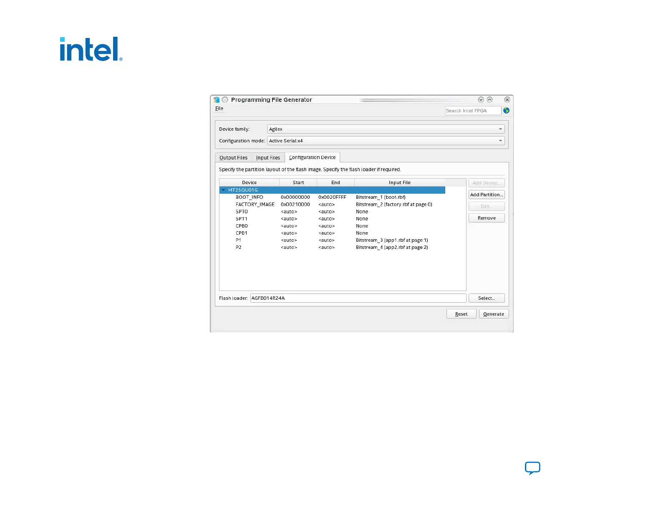The height and width of the screenshot is (511, 661).
Task: Select the SPT1 partition row
Action: (332, 219)
